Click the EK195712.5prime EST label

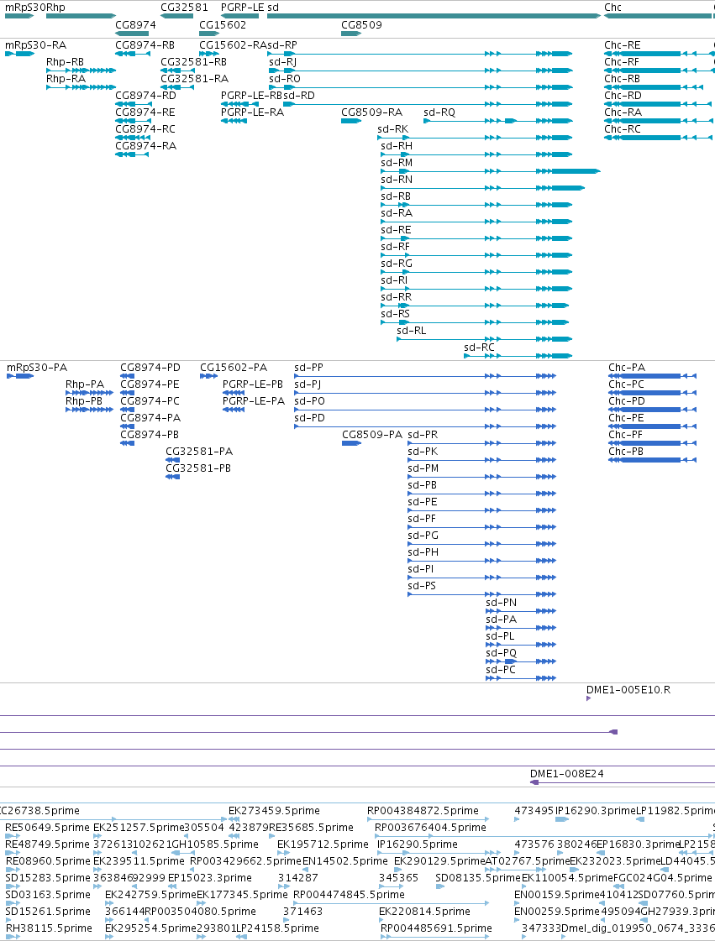pos(323,845)
